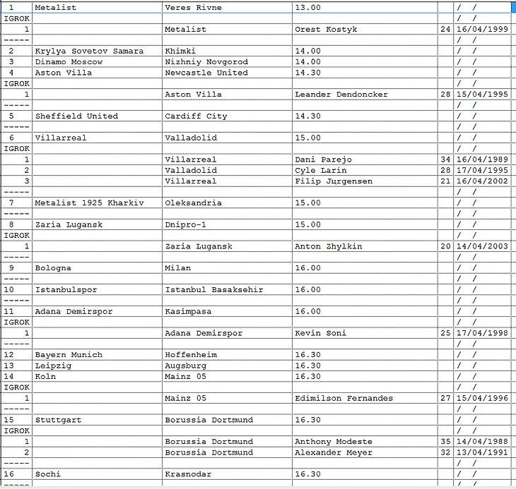Viewport: 516px width, 489px height.
Task: Click the 13.00 kickoff time cell
Action: pos(365,8)
